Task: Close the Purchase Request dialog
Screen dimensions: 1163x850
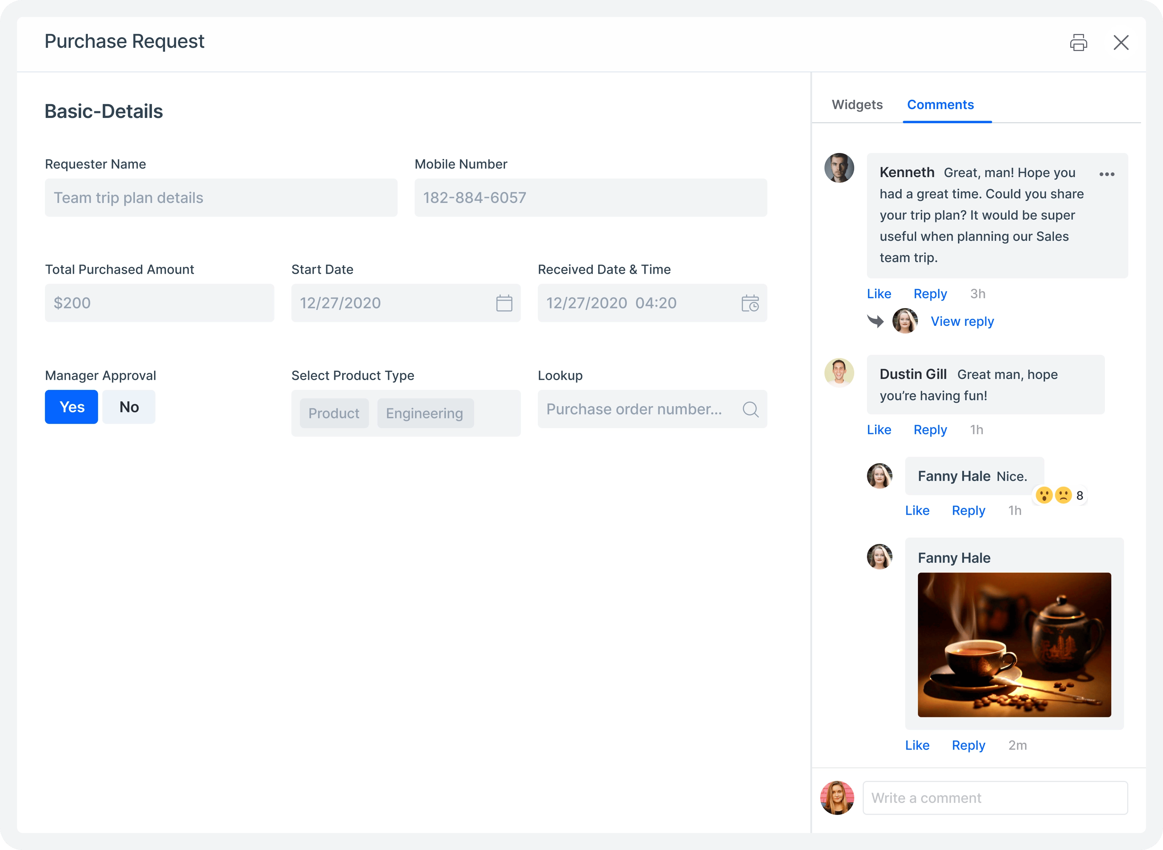Action: 1121,42
